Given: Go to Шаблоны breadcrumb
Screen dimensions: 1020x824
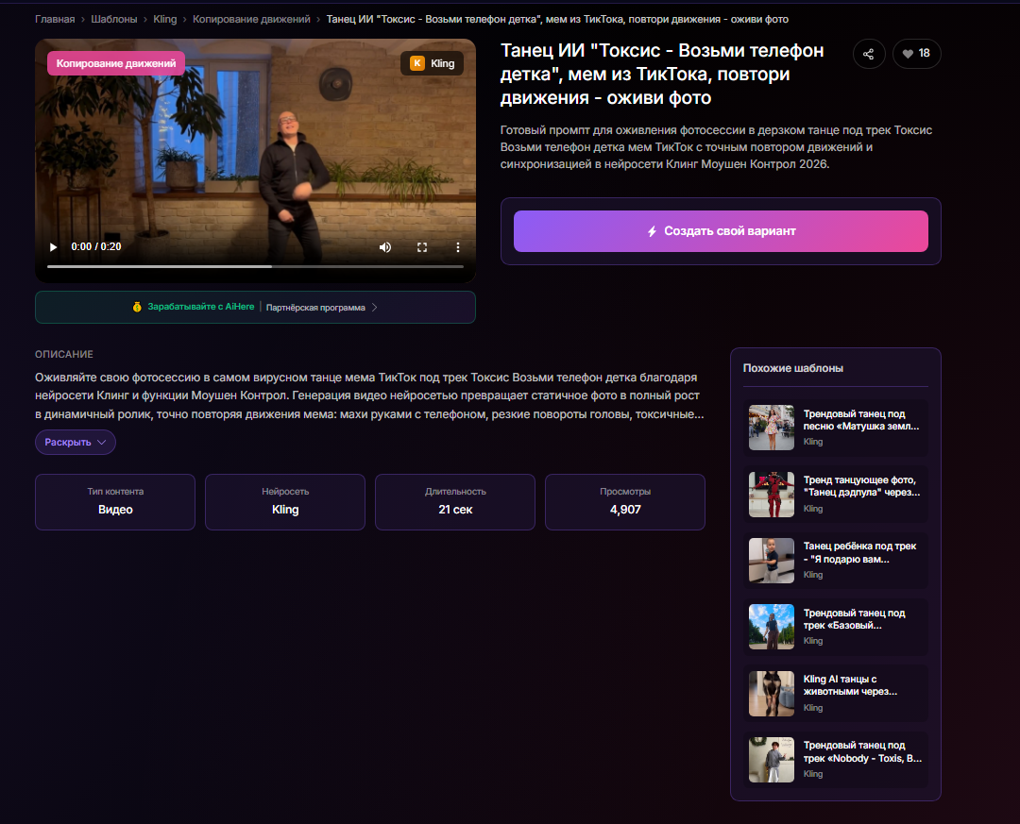Looking at the screenshot, I should [114, 20].
